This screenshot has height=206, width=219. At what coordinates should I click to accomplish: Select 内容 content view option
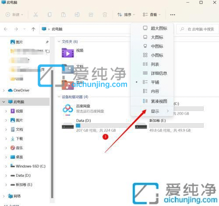[152, 91]
